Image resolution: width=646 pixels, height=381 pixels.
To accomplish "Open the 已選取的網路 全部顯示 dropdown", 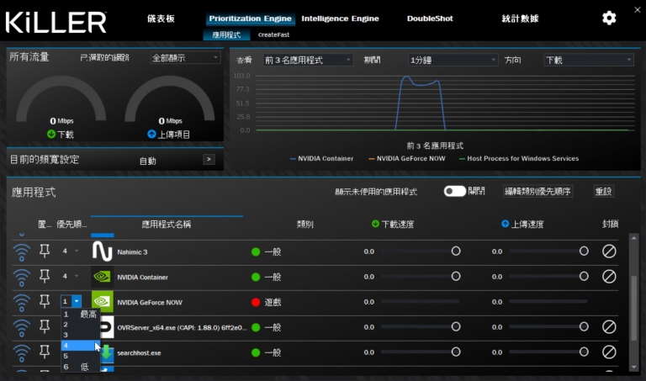I will (185, 58).
